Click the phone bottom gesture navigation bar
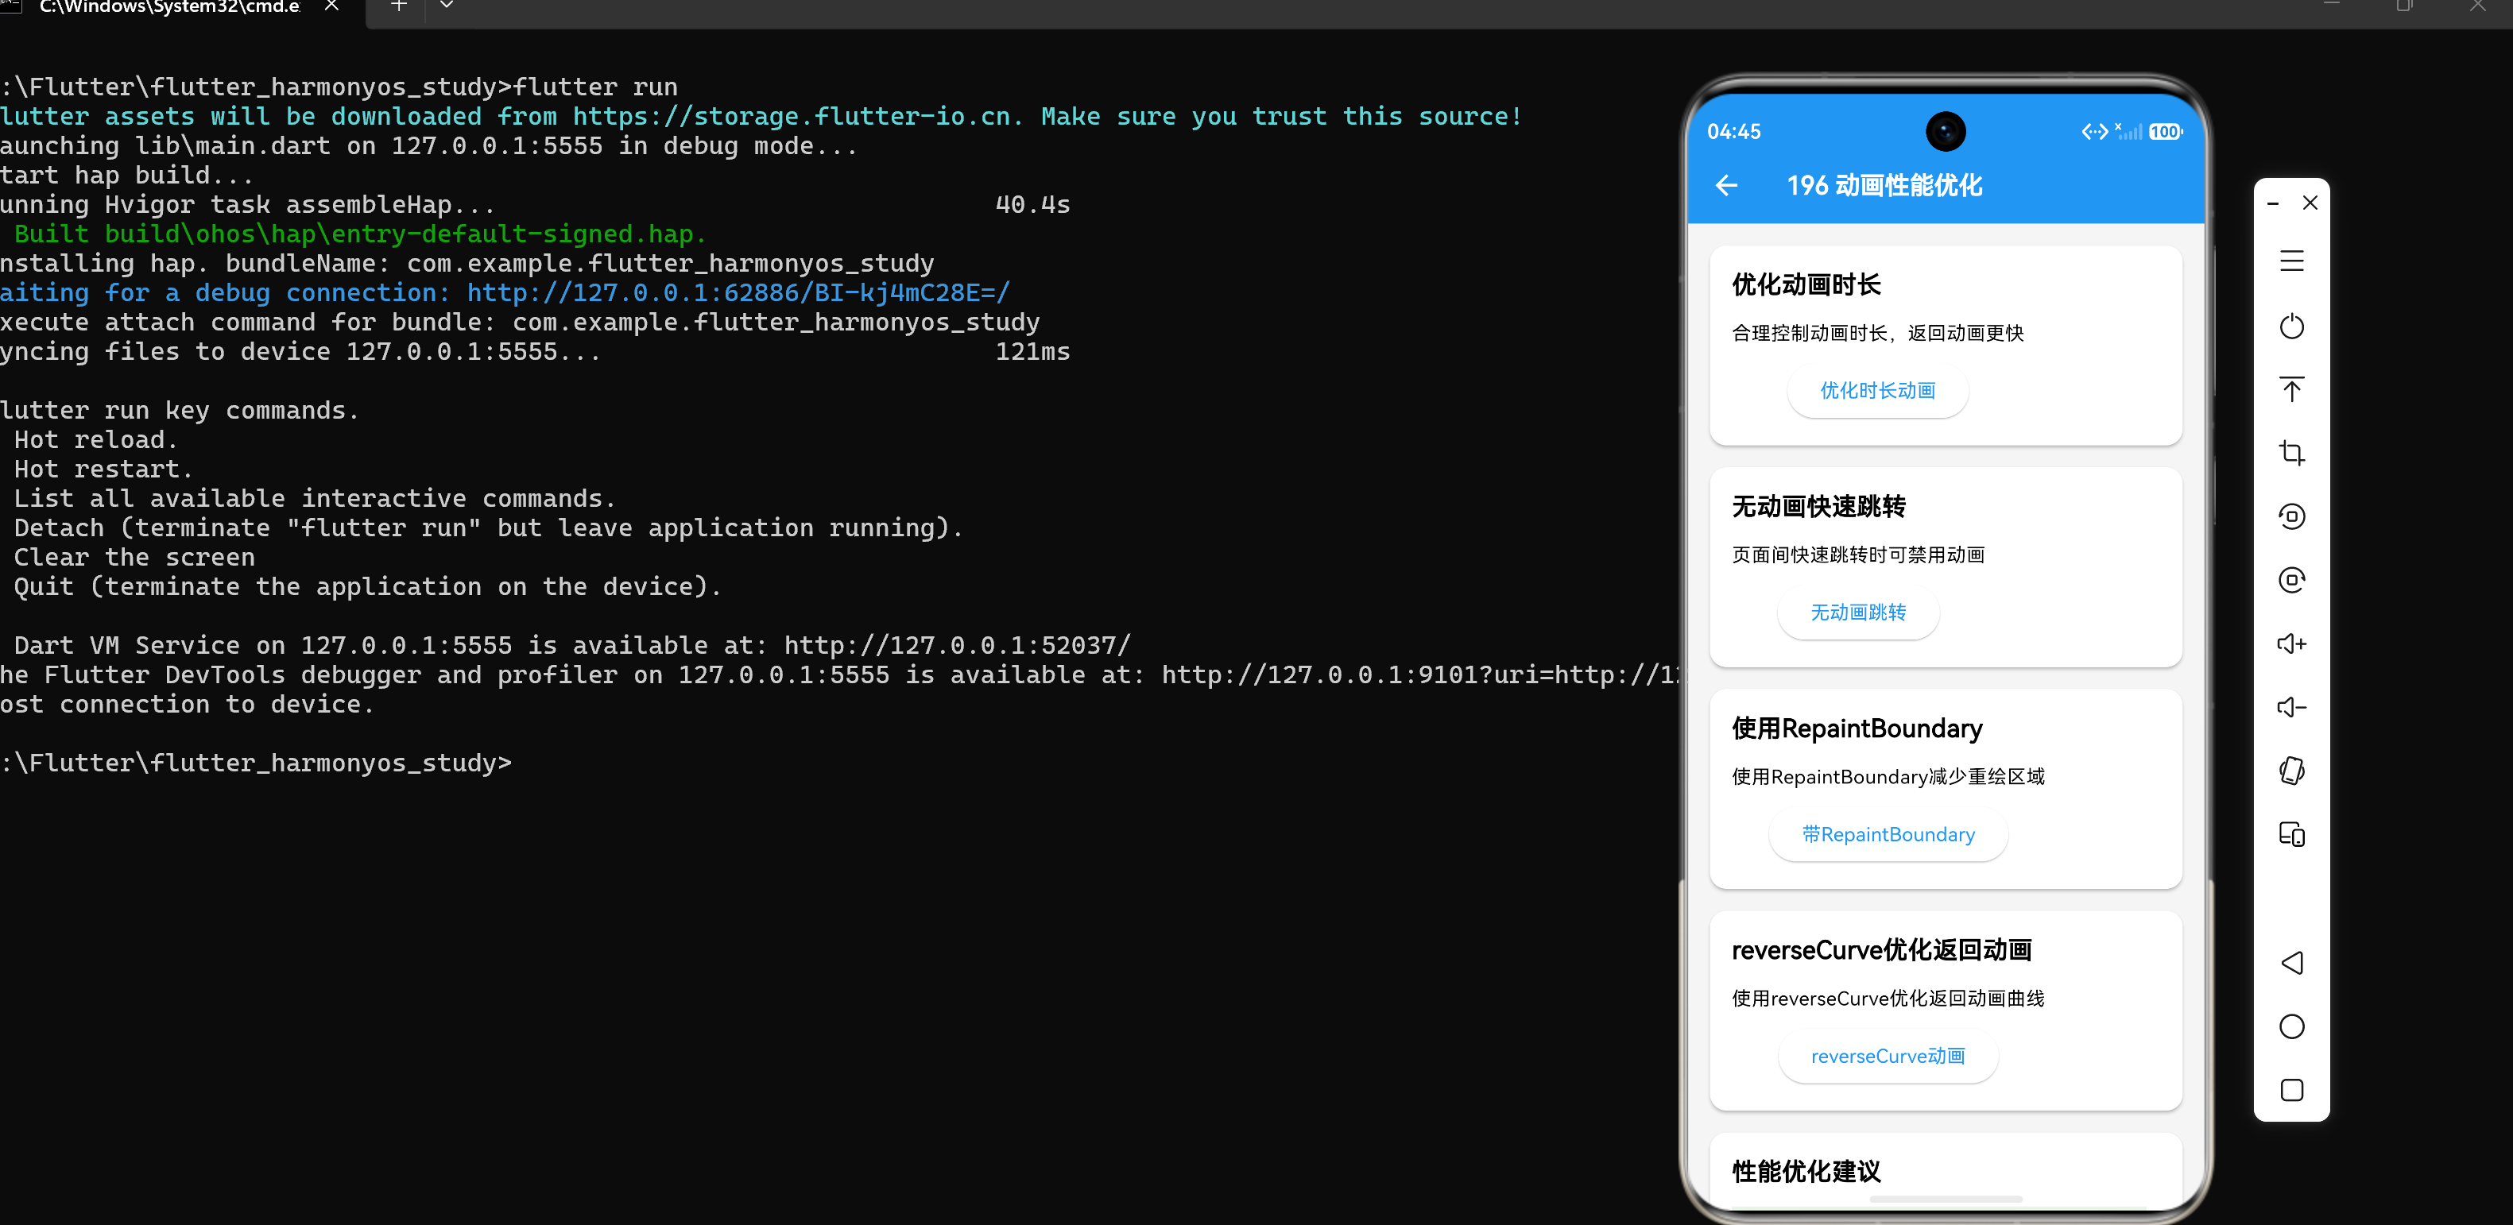The width and height of the screenshot is (2513, 1225). (1946, 1199)
